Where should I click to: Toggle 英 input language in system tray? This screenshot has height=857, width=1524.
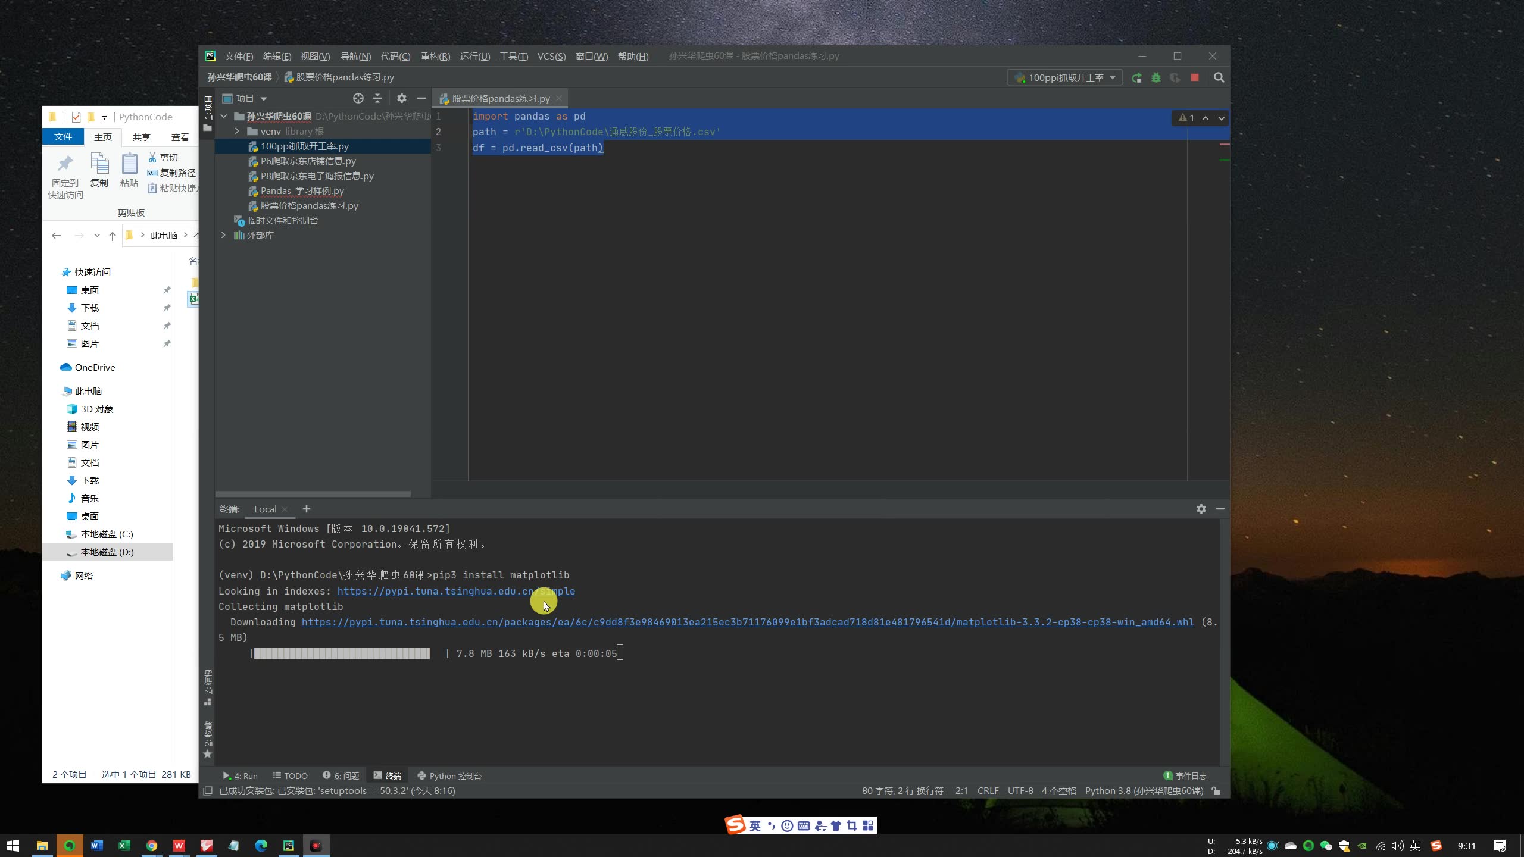coord(1416,846)
